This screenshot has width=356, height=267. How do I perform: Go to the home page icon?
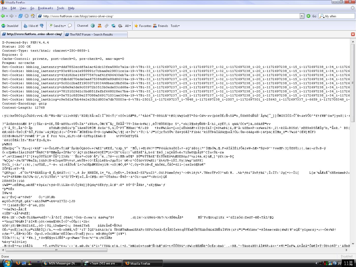(x=33, y=16)
